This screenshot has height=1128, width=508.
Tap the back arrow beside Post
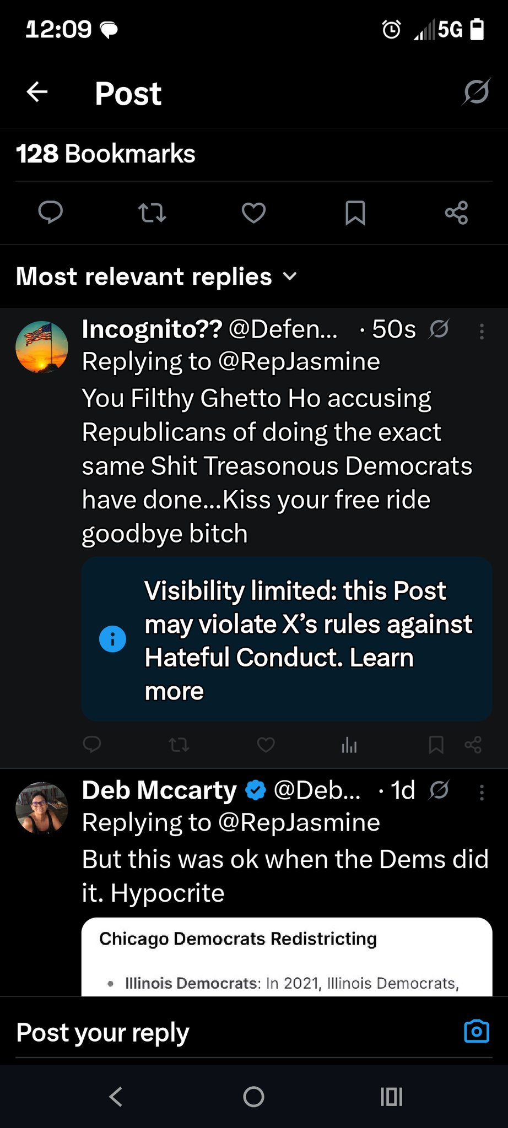click(37, 92)
